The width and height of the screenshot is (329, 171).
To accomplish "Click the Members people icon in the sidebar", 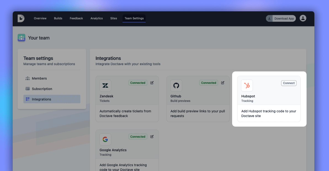I will [28, 78].
